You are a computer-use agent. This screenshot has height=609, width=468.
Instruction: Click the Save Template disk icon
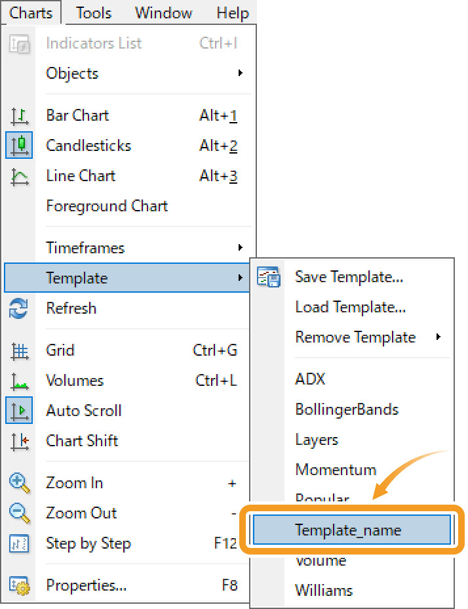[268, 277]
